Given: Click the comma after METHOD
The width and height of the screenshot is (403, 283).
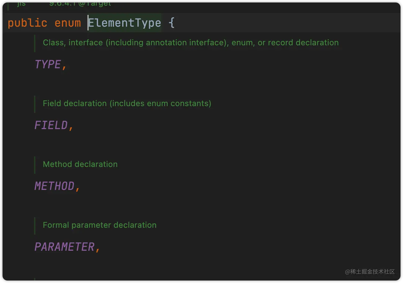Looking at the screenshot, I should click(x=78, y=187).
